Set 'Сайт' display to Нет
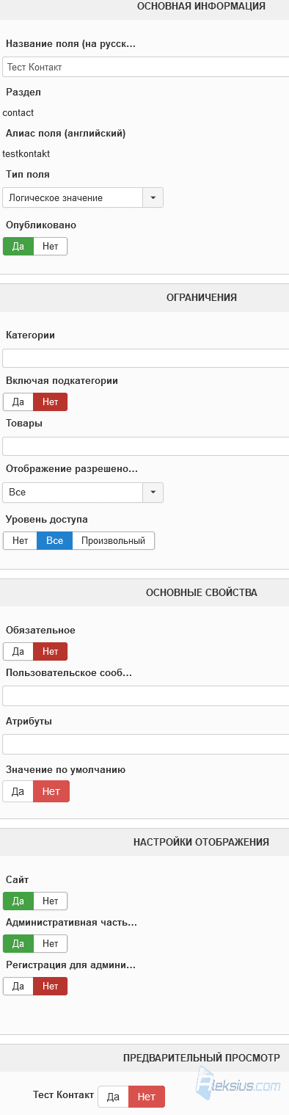 pyautogui.click(x=51, y=901)
